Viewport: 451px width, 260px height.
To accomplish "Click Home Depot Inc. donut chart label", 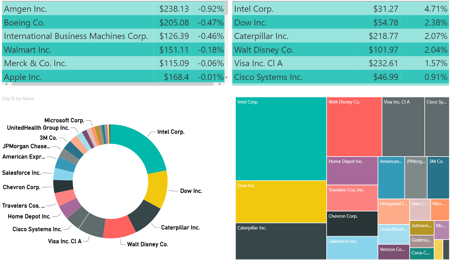I will coord(29,217).
